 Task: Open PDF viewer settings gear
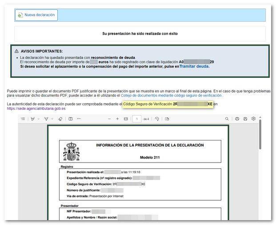[x=253, y=119]
